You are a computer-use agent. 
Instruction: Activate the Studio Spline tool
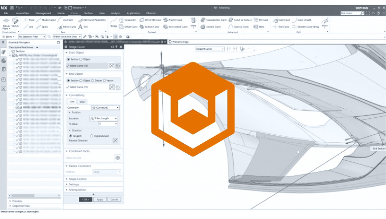coord(46,20)
